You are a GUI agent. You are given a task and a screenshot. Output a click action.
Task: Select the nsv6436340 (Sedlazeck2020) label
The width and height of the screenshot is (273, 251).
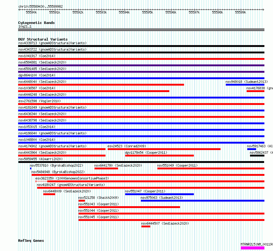click(x=42, y=114)
